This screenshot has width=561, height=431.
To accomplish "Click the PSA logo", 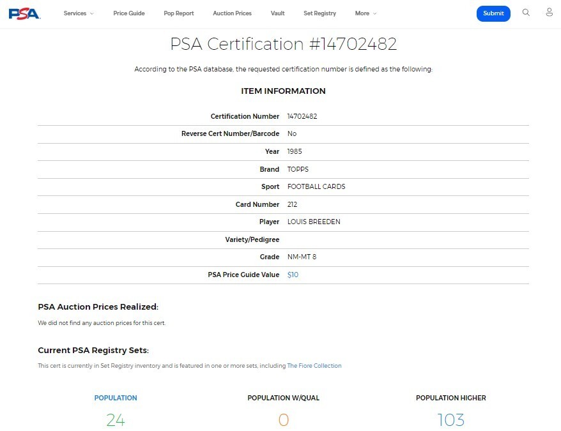I will pyautogui.click(x=24, y=13).
